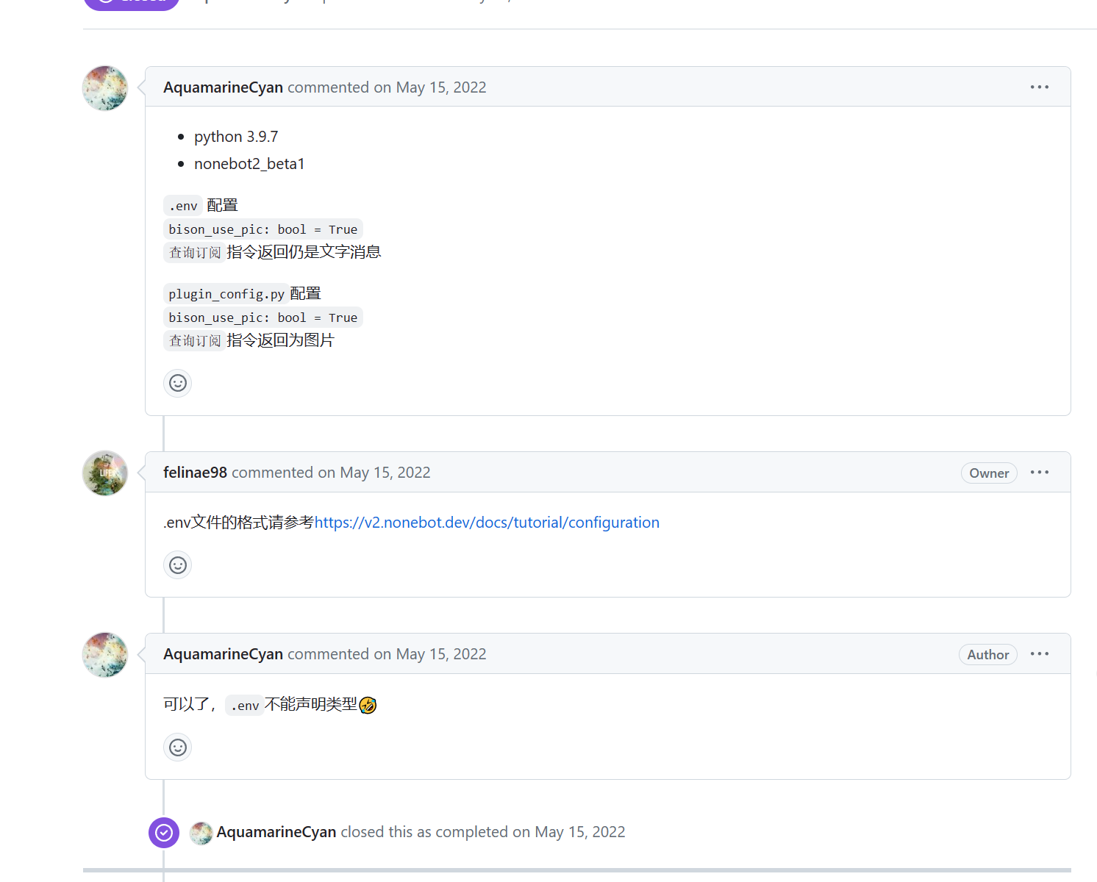Open the nonebot configuration docs link
The width and height of the screenshot is (1097, 882).
pyautogui.click(x=487, y=523)
